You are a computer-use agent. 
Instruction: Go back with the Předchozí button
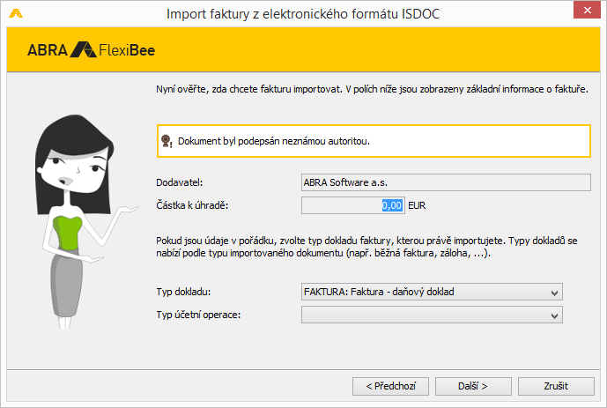(390, 386)
